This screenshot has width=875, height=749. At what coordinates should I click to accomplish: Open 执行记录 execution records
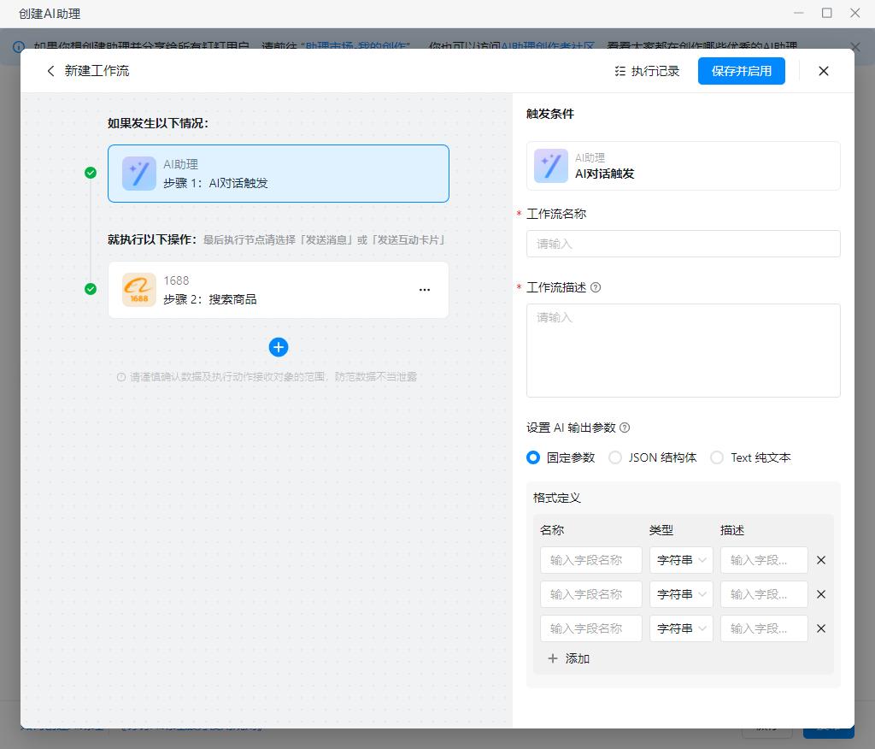pyautogui.click(x=647, y=71)
